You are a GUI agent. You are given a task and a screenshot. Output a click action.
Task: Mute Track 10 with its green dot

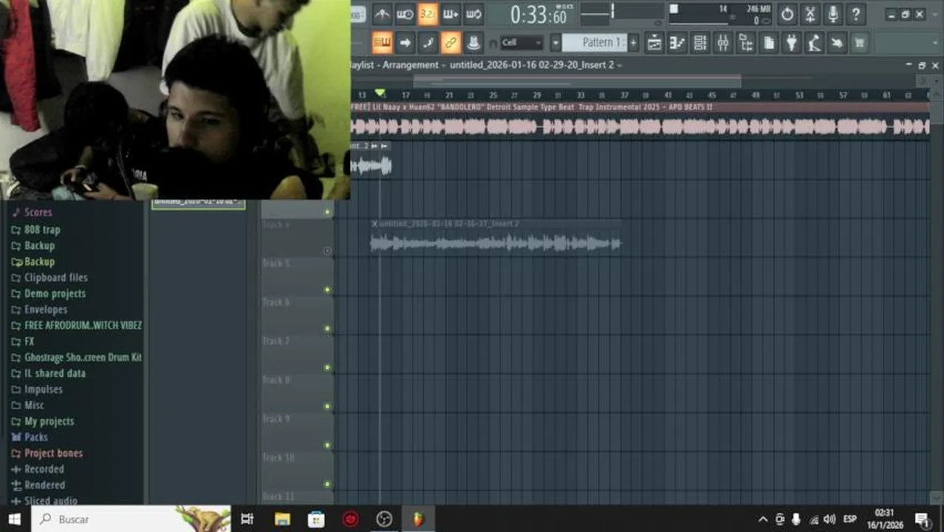(x=327, y=485)
